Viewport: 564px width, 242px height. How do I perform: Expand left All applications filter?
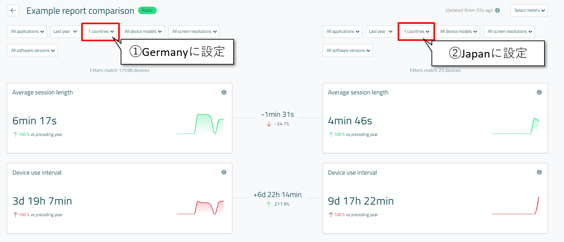click(27, 32)
